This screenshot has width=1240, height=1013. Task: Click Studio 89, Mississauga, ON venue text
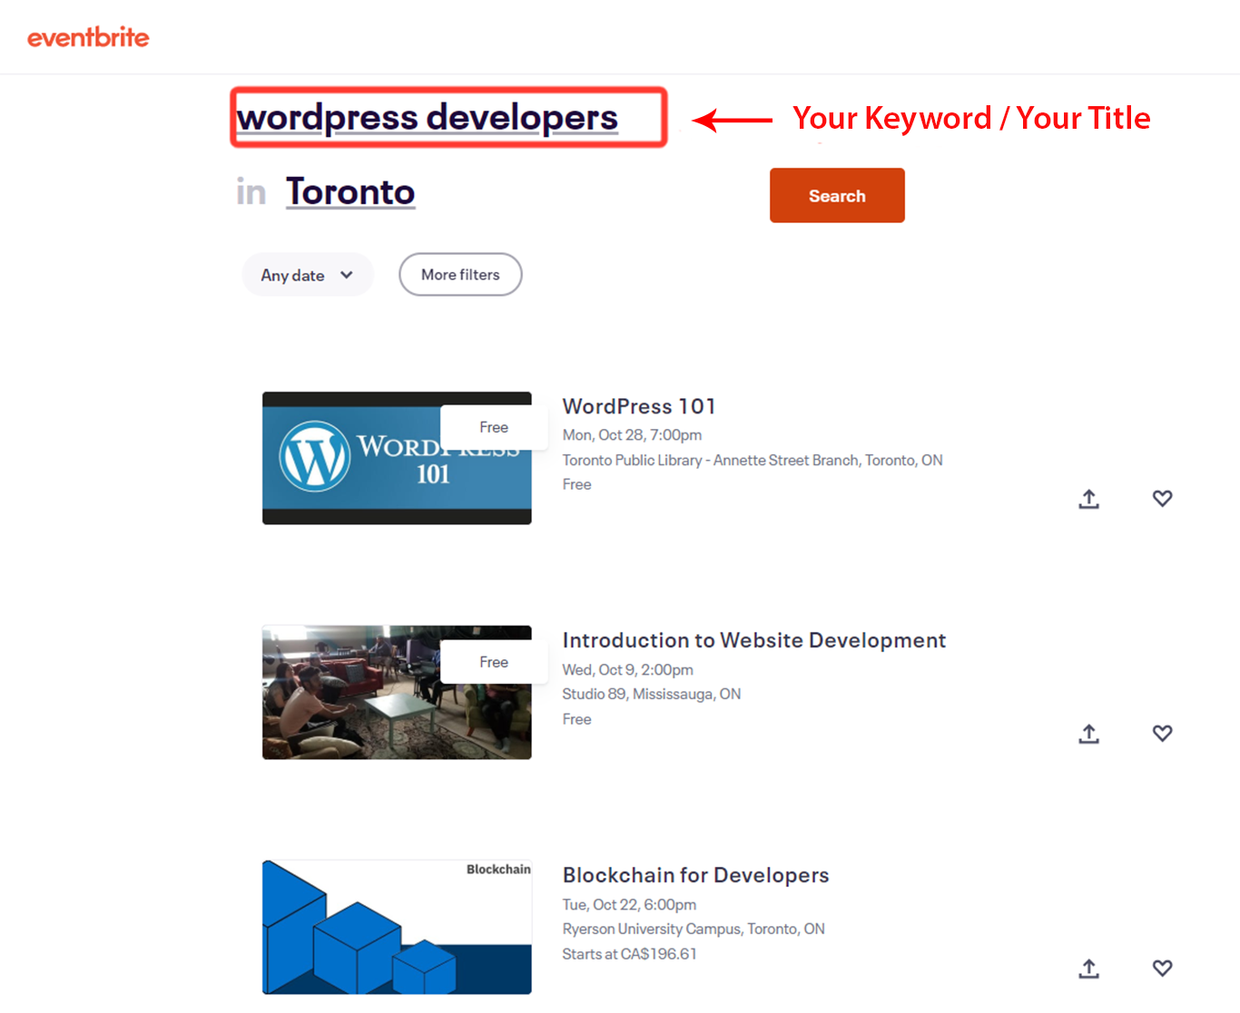coord(651,695)
